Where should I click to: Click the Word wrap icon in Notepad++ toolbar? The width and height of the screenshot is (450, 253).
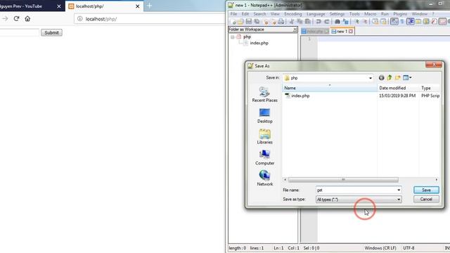(x=394, y=22)
